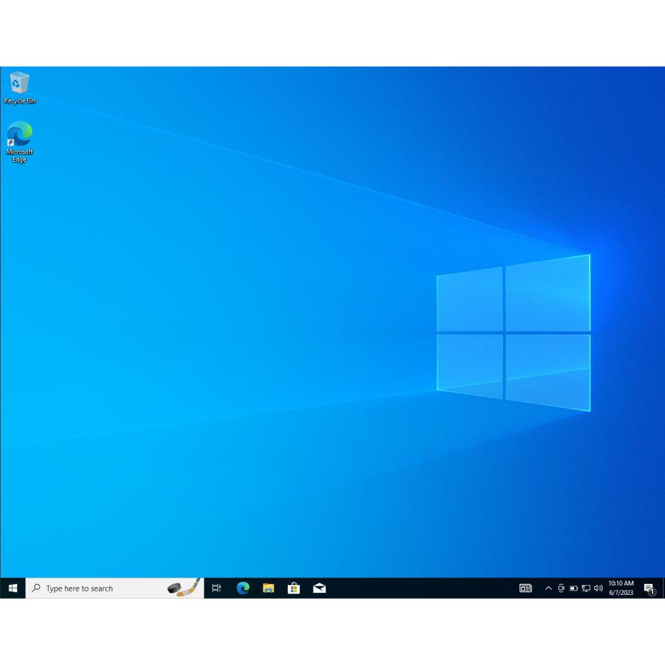This screenshot has width=665, height=665.
Task: Click the 'Type here to search' box
Action: [114, 588]
